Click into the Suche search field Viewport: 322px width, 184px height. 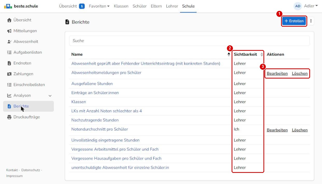[189, 41]
